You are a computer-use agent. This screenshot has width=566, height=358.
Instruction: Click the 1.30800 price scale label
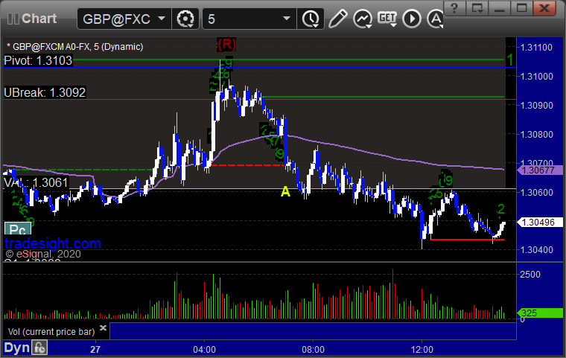coord(536,134)
